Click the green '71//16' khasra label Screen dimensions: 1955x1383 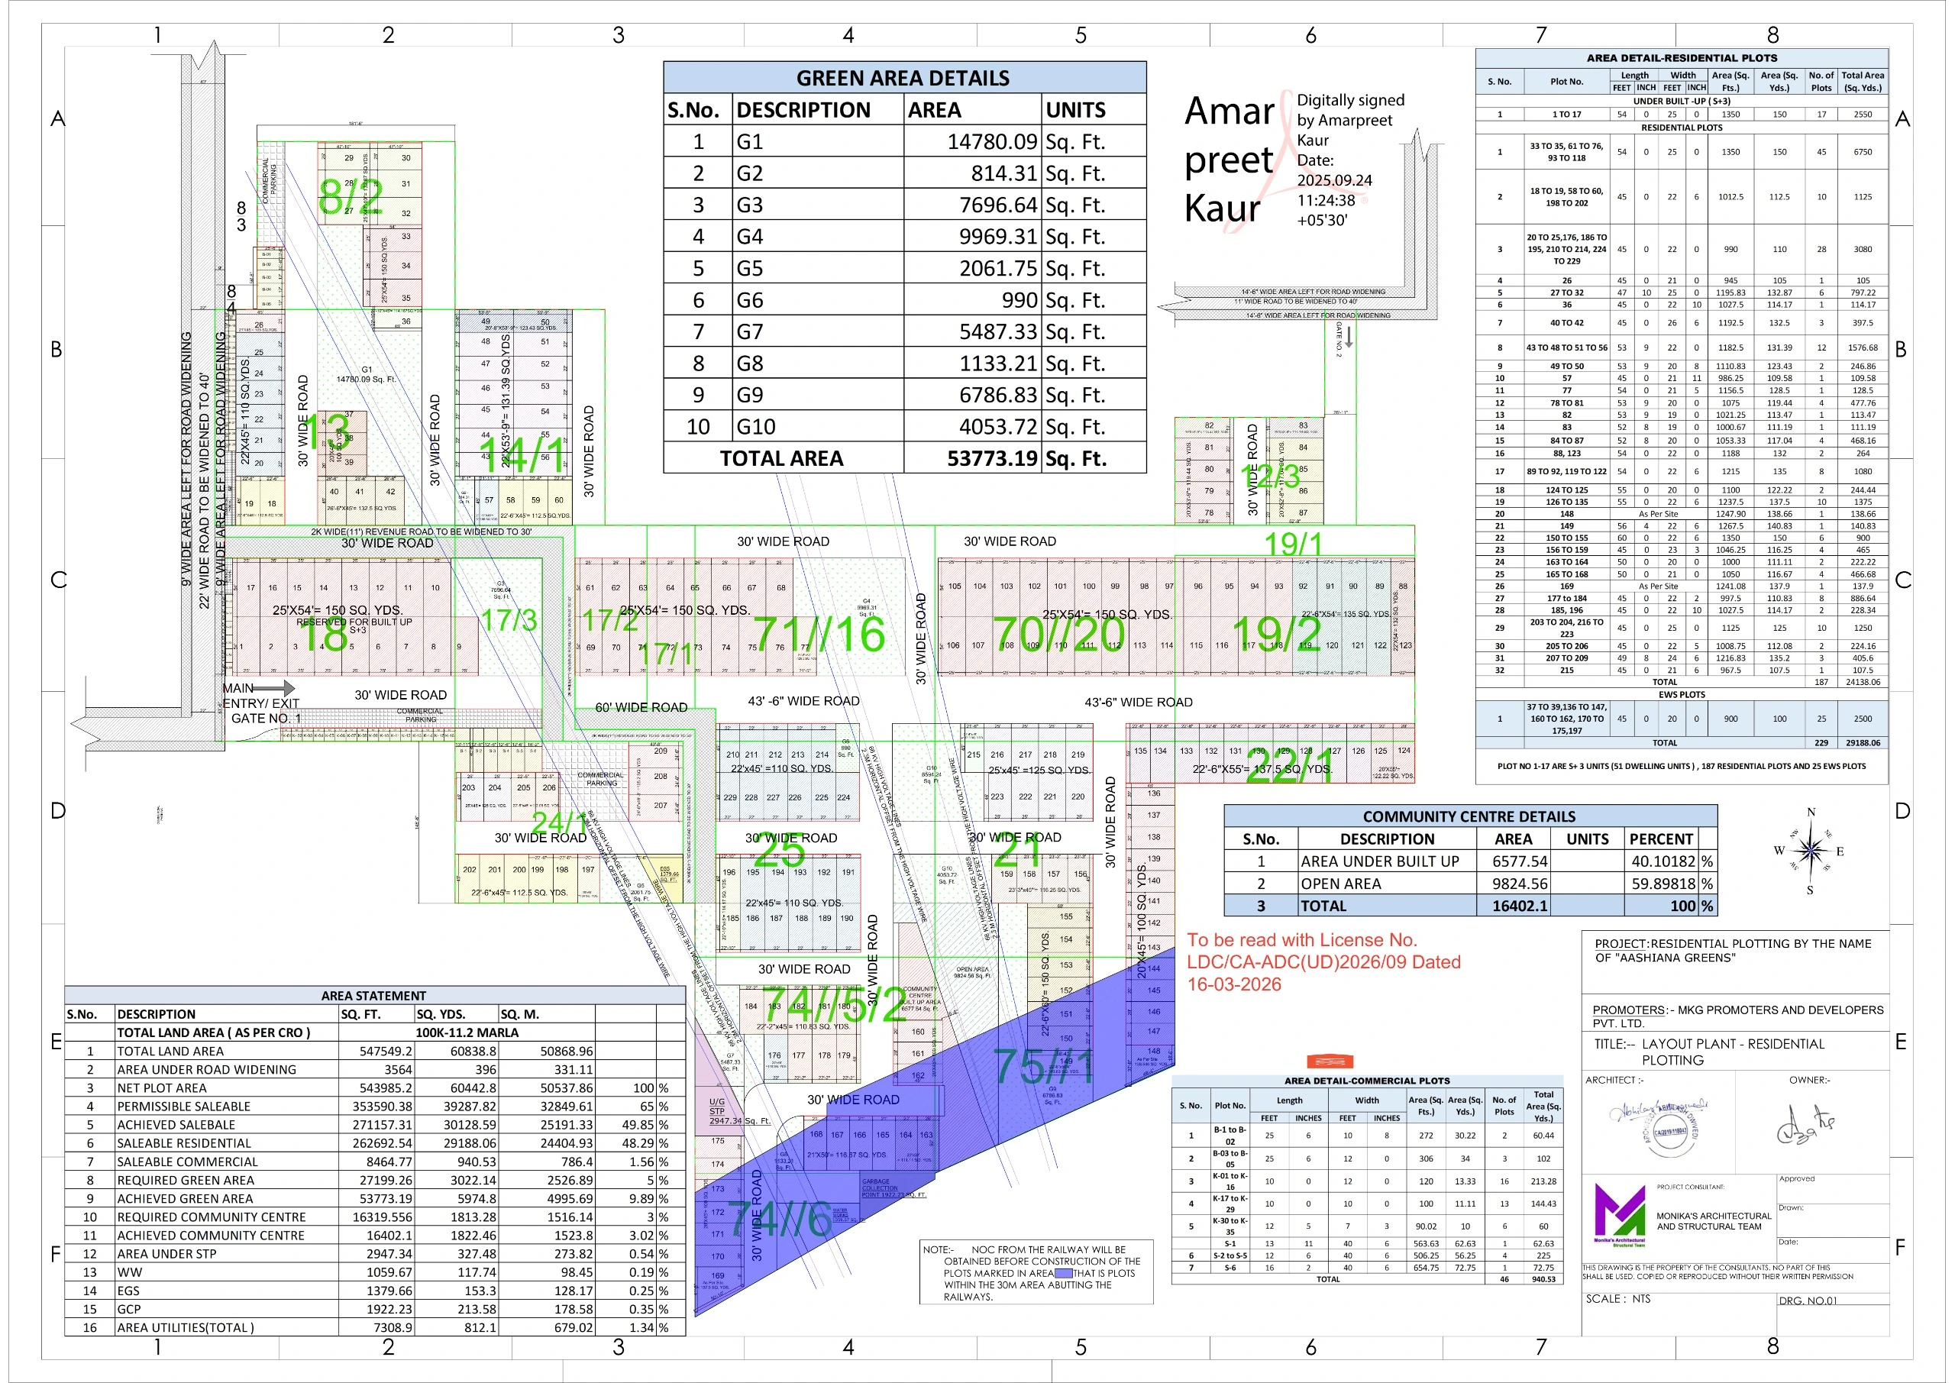[x=818, y=634]
